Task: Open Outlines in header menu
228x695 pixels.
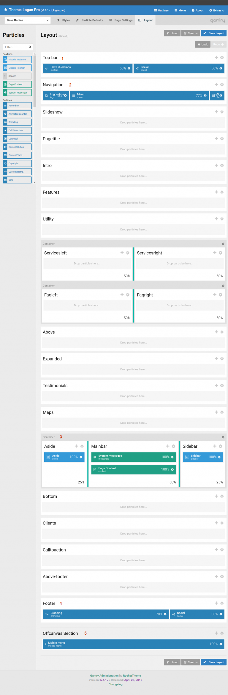Action: [x=161, y=10]
